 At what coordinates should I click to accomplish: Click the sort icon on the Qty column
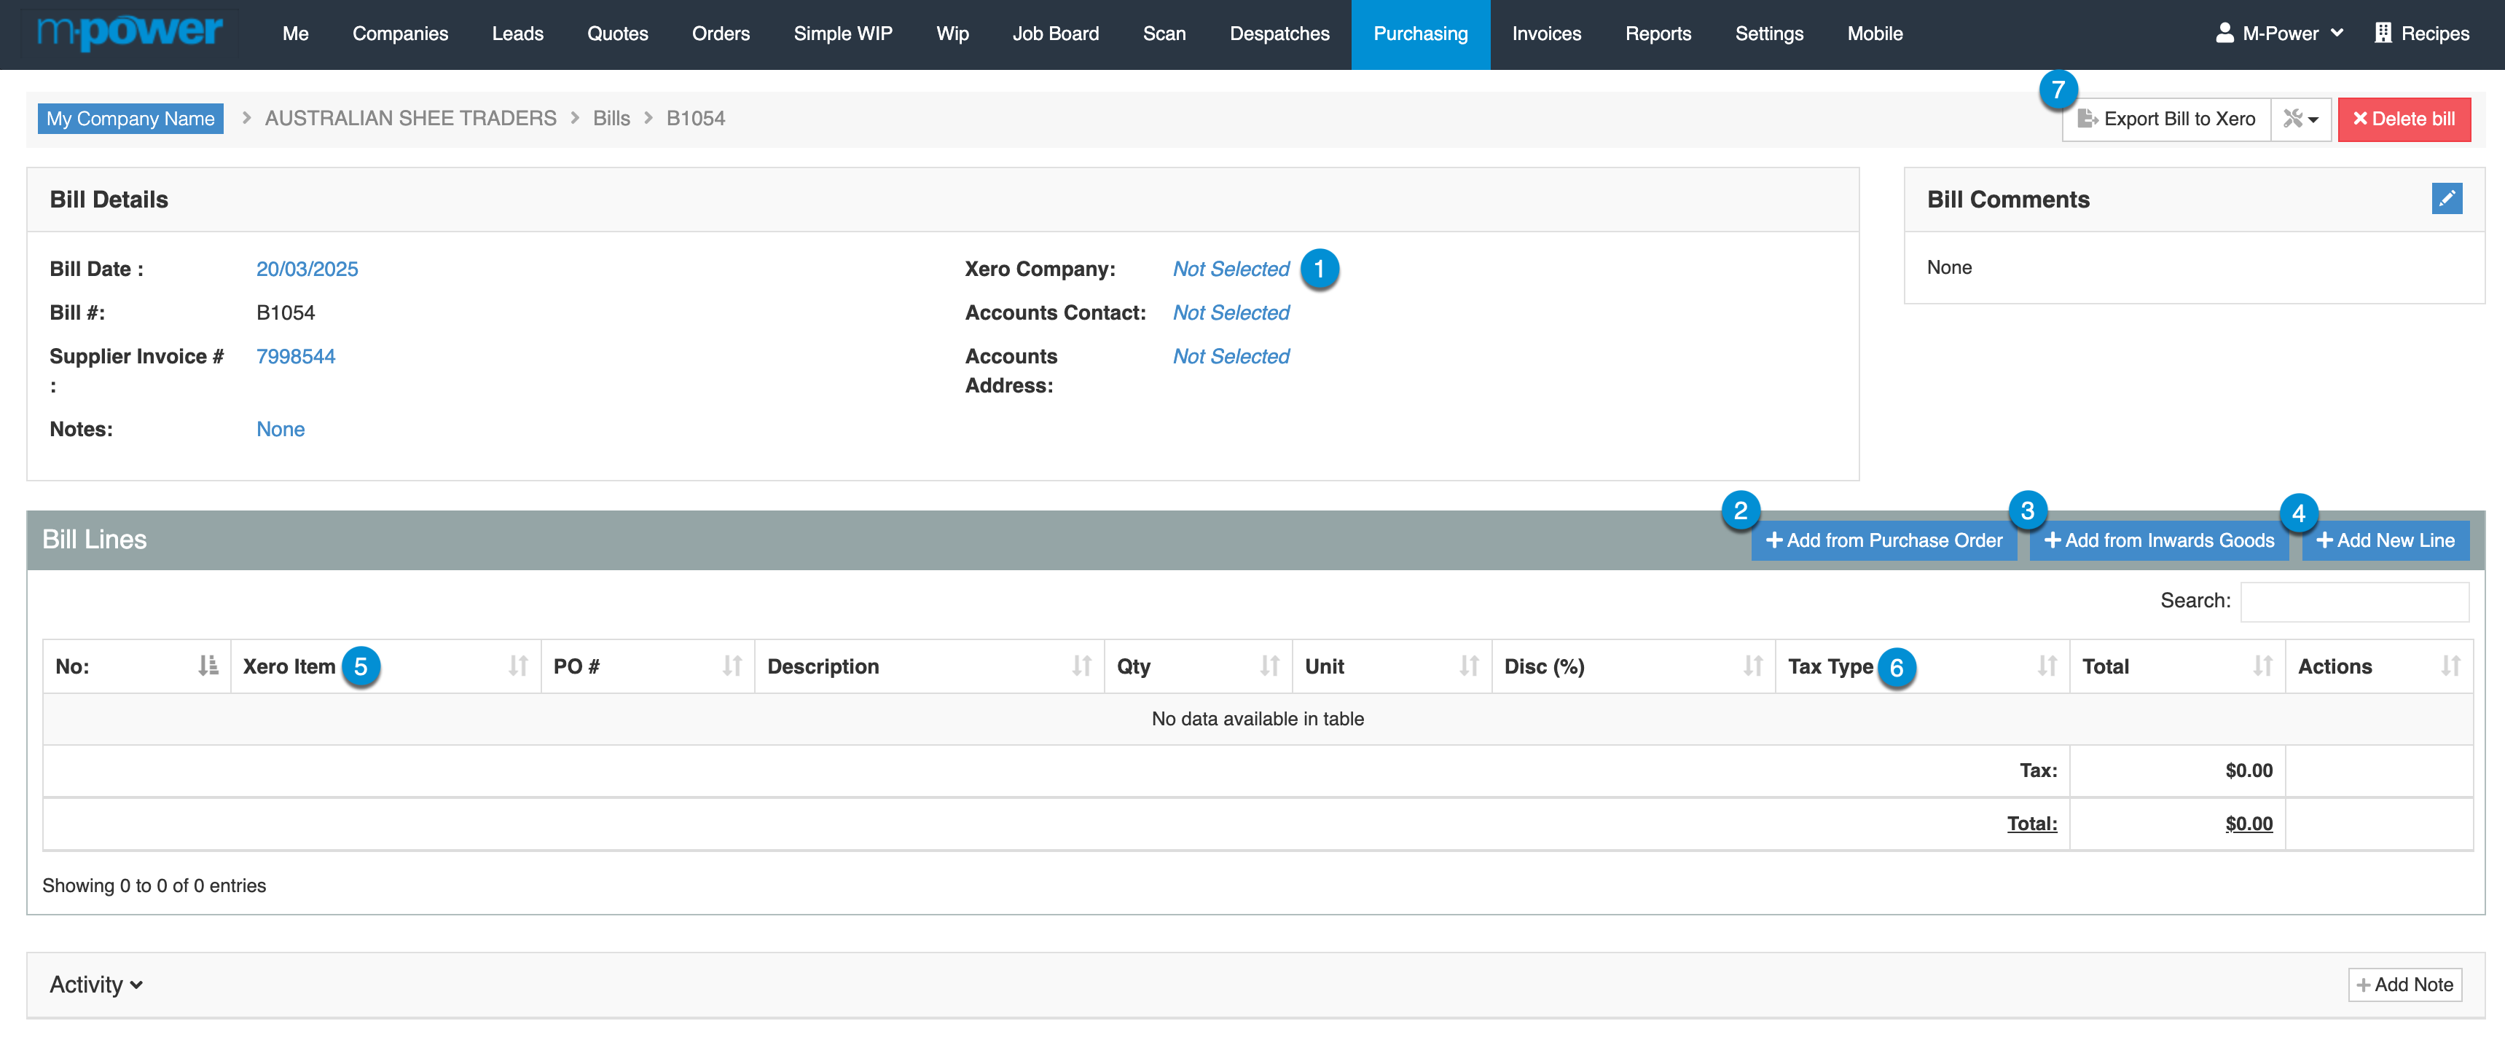(x=1269, y=666)
